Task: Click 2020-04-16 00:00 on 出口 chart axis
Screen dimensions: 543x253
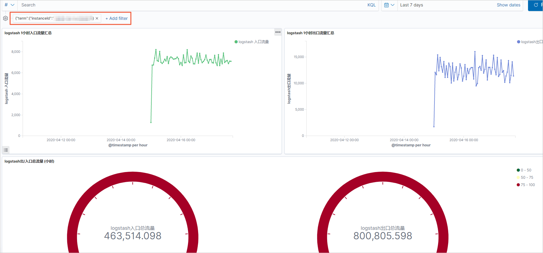Action: point(464,140)
